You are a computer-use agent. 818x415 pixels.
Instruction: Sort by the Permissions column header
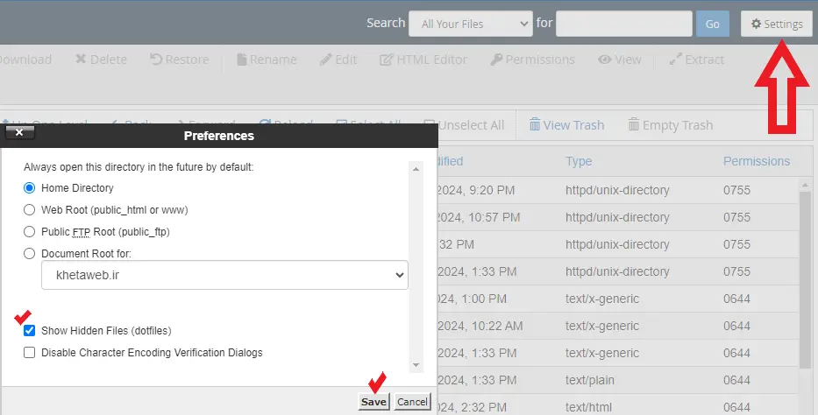tap(757, 161)
